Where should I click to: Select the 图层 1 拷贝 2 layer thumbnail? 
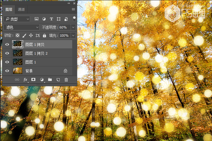18,53
